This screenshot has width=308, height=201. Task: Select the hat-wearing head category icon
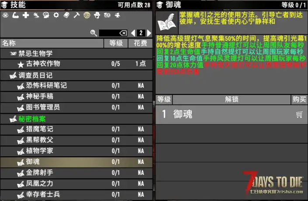tap(97, 15)
